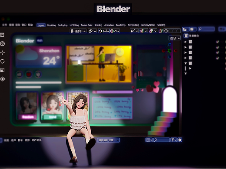The height and width of the screenshot is (169, 226).
Task: Click the outliner search magnifier field
Action: [206, 29]
